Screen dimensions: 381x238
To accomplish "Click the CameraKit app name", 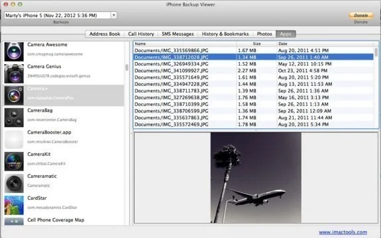I will (x=39, y=154).
